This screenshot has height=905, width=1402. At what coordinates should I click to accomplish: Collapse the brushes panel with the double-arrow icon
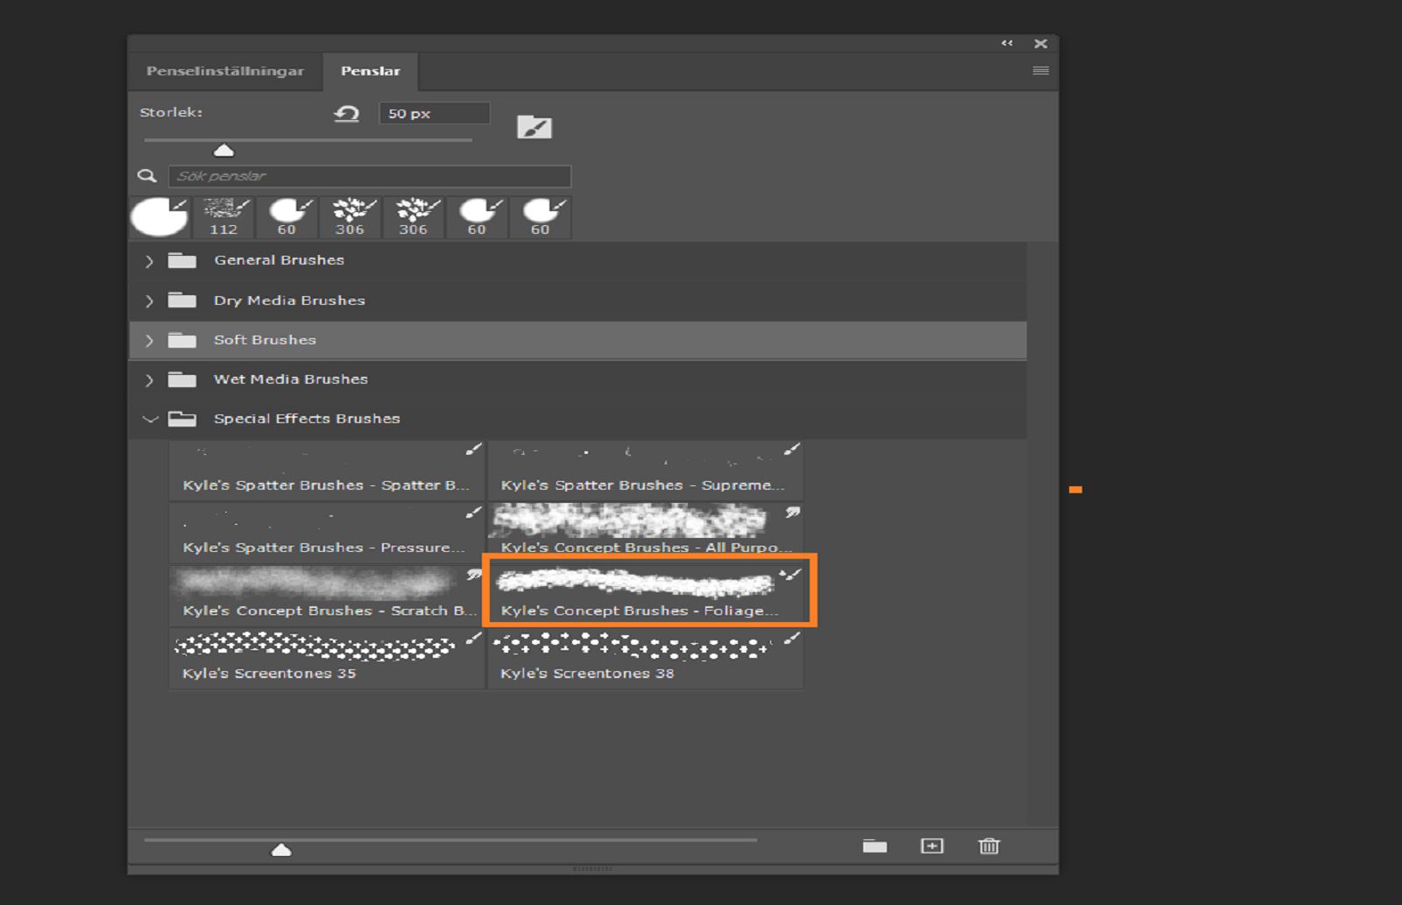coord(1007,43)
